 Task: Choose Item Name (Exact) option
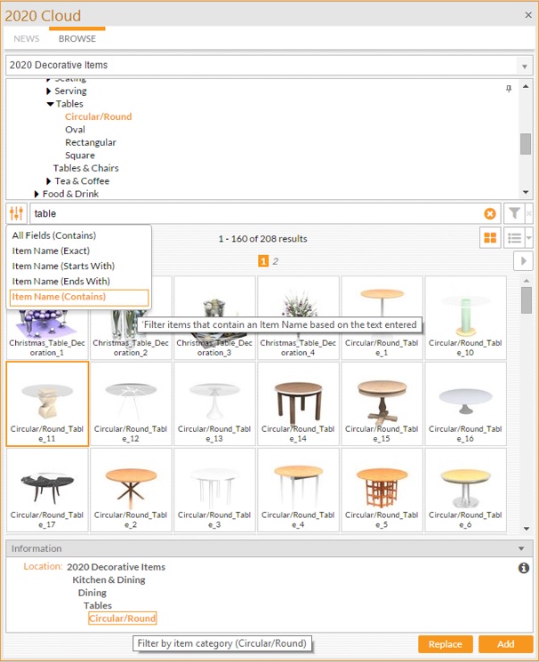(52, 251)
